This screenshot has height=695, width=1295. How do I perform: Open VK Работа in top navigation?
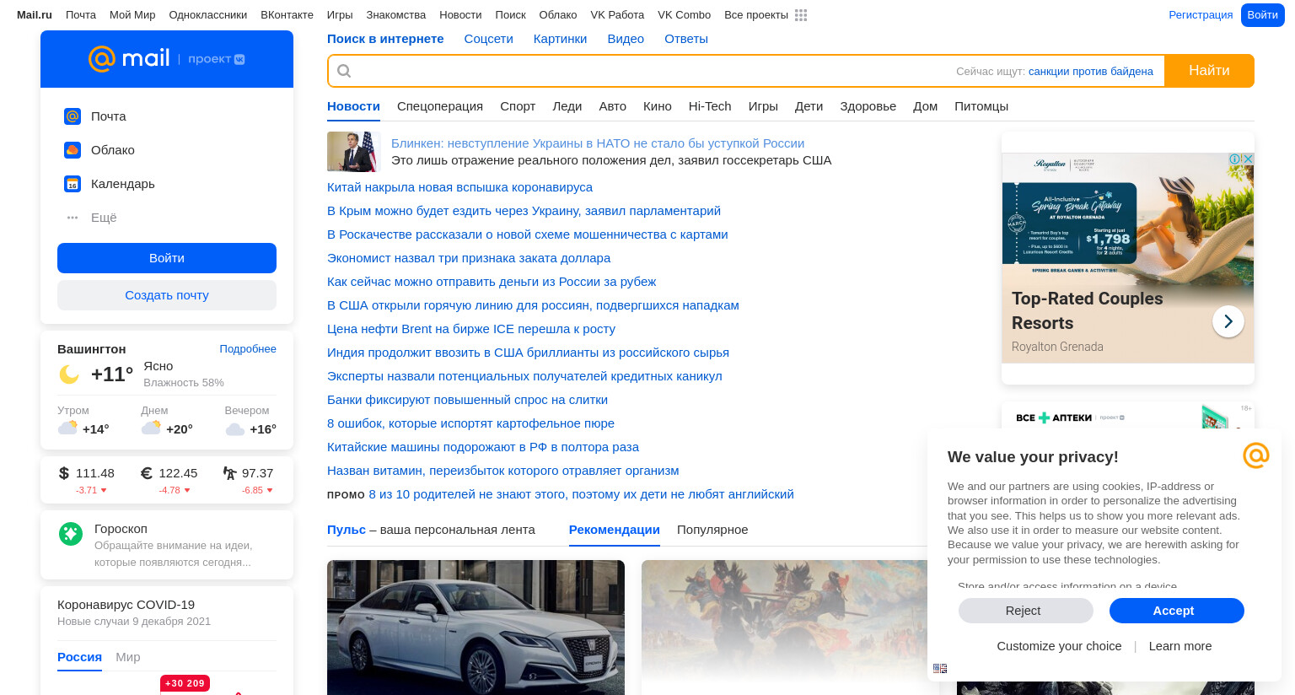pos(617,15)
